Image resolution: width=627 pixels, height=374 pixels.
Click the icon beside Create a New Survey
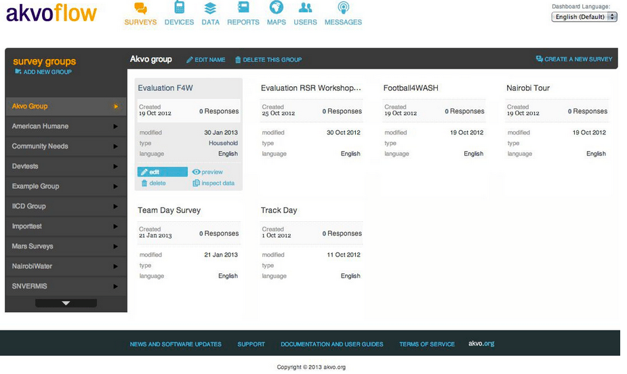click(x=539, y=59)
